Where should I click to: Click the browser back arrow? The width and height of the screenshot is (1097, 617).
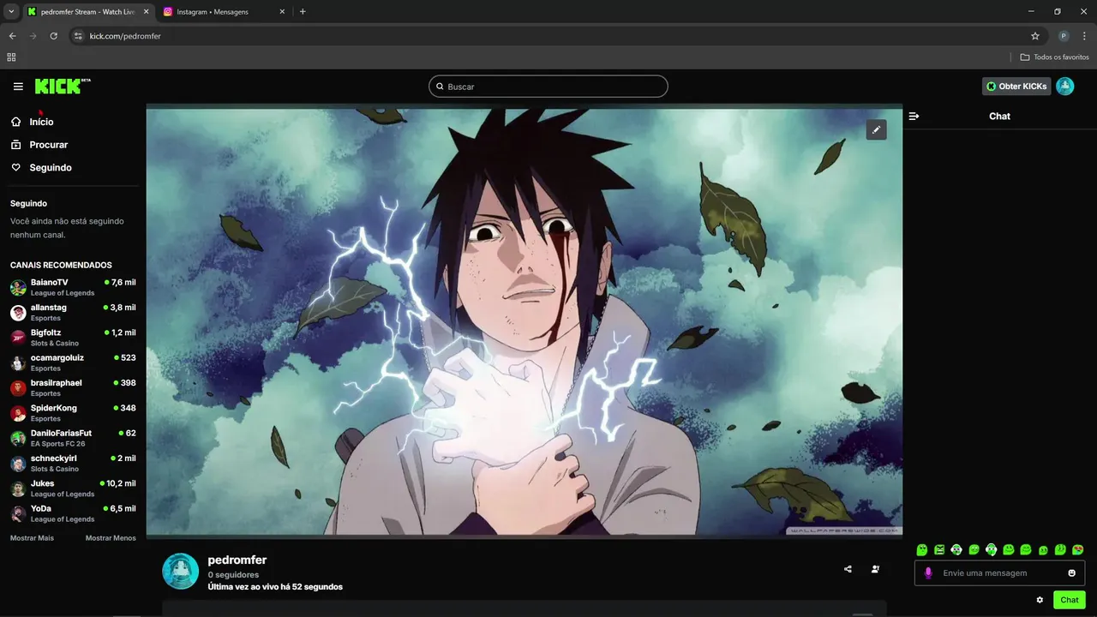(12, 36)
